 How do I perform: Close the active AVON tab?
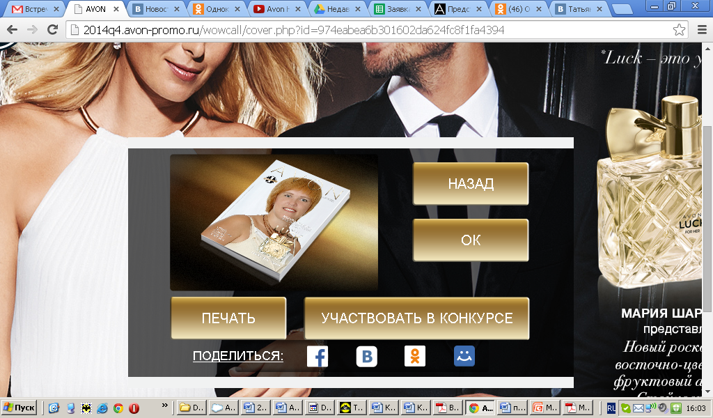[x=116, y=9]
